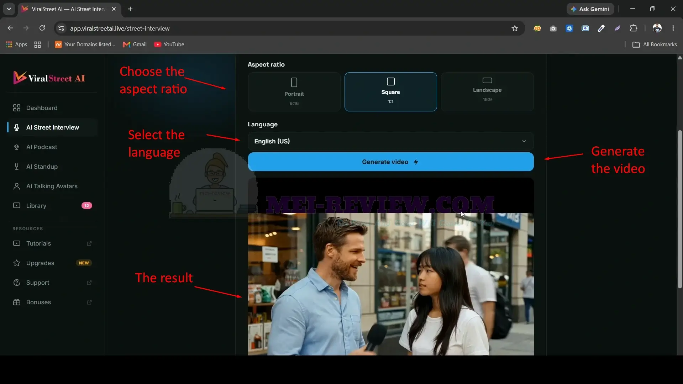Click the address bar URL
Viewport: 683px width, 384px height.
tap(120, 28)
